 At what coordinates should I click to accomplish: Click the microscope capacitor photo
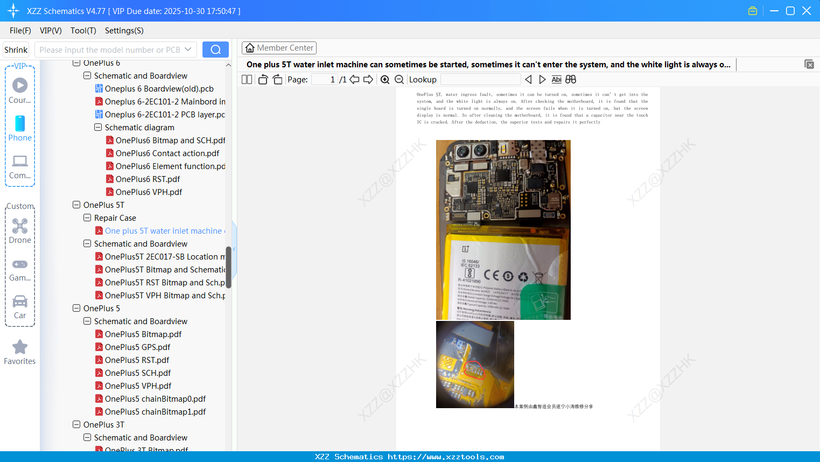pos(475,365)
